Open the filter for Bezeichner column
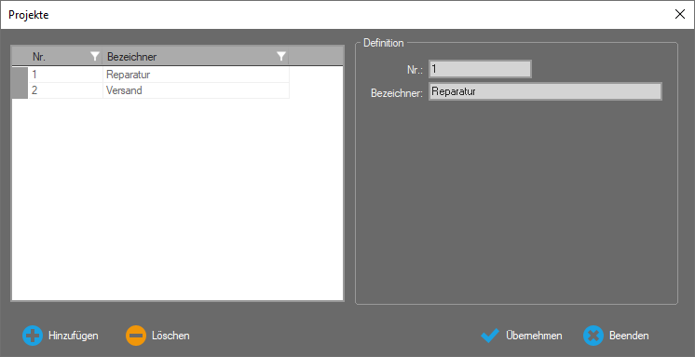Image resolution: width=695 pixels, height=357 pixels. pos(281,56)
